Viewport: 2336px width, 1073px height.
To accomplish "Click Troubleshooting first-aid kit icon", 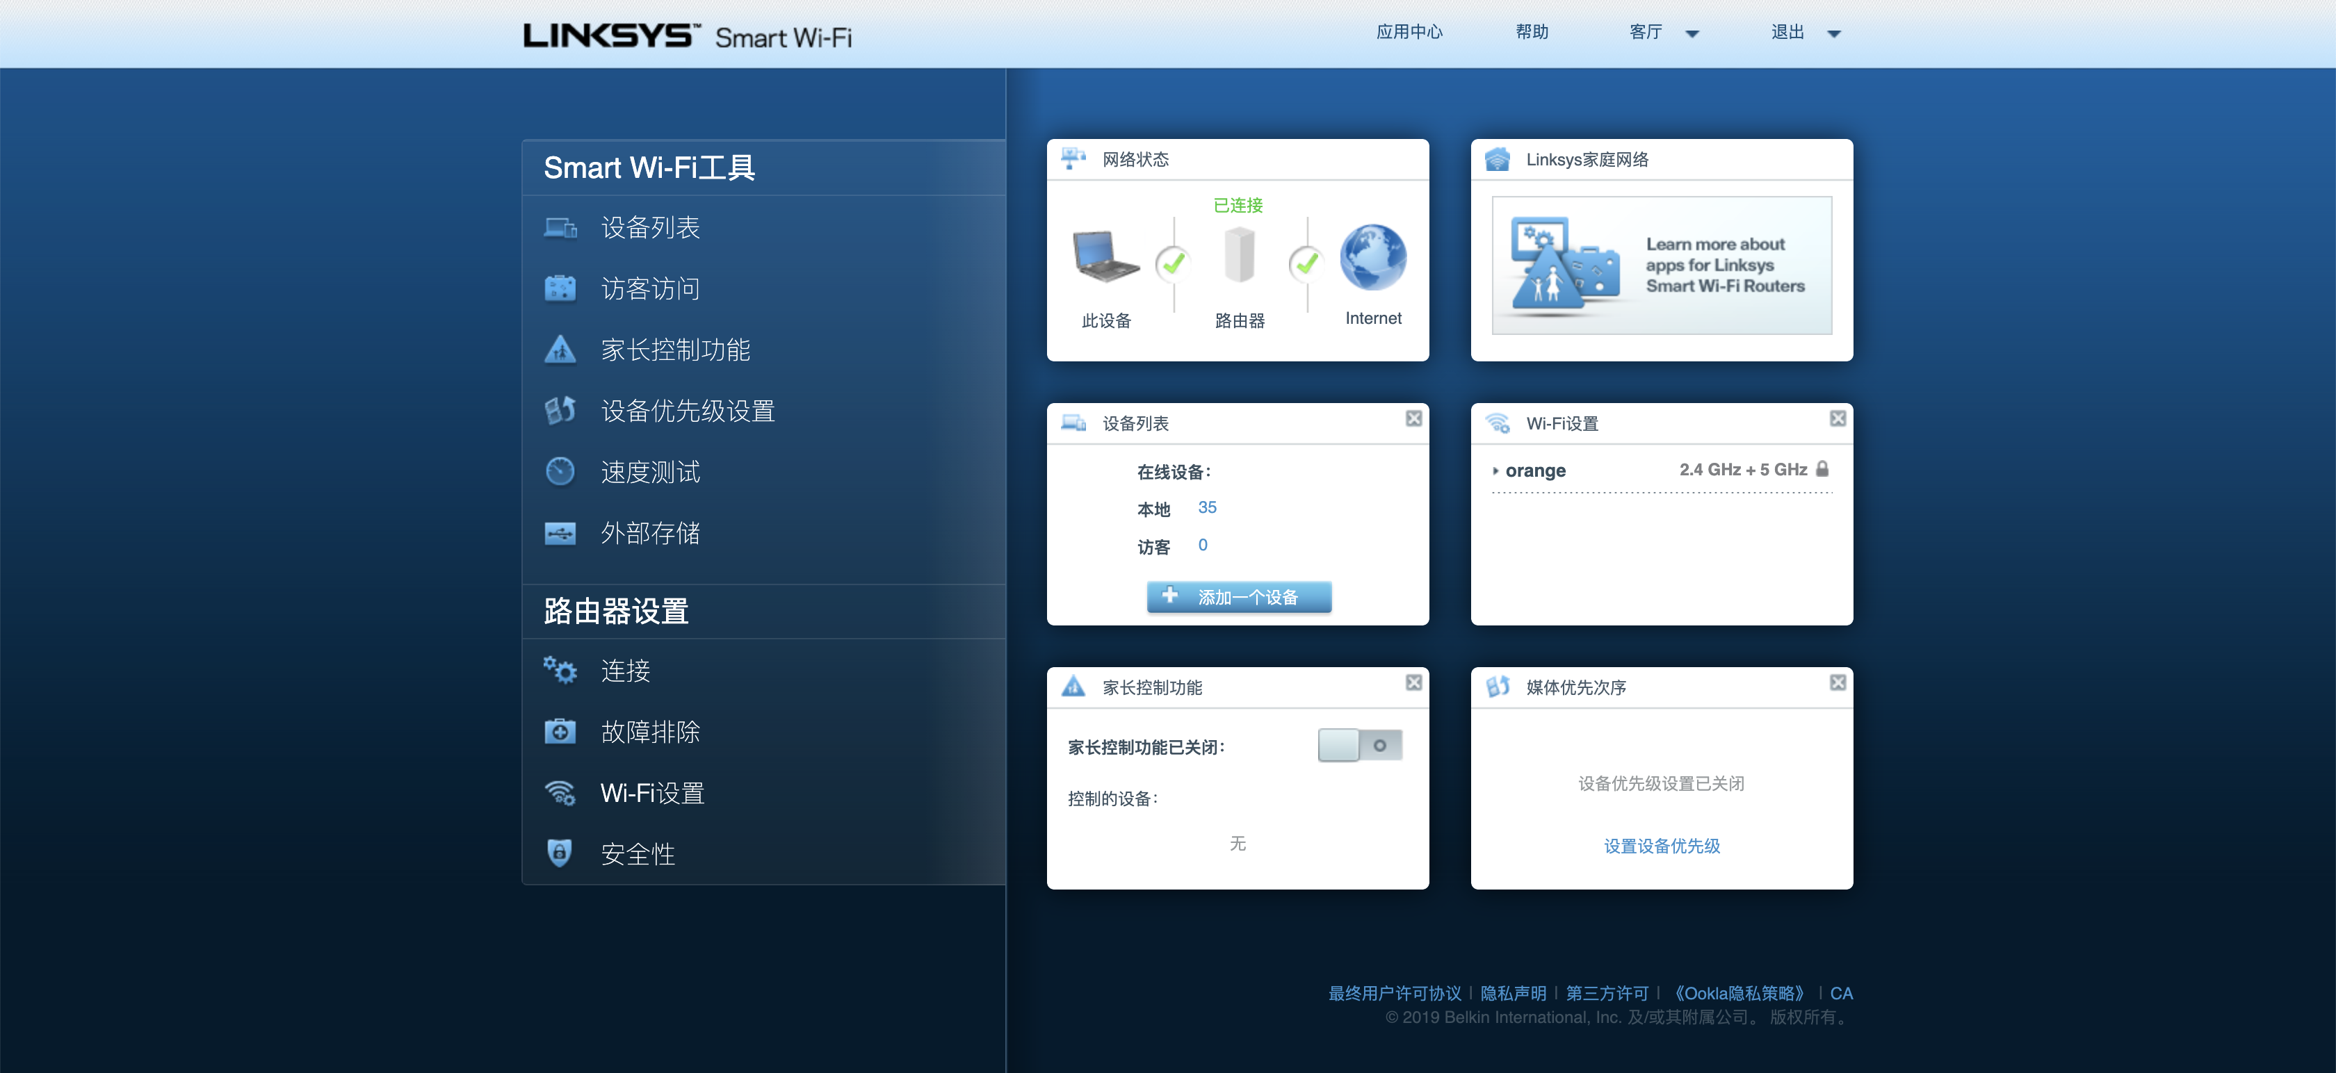I will pyautogui.click(x=560, y=731).
